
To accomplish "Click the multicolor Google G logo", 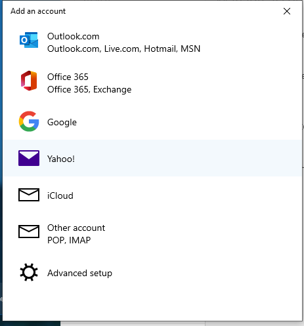I will (x=29, y=121).
